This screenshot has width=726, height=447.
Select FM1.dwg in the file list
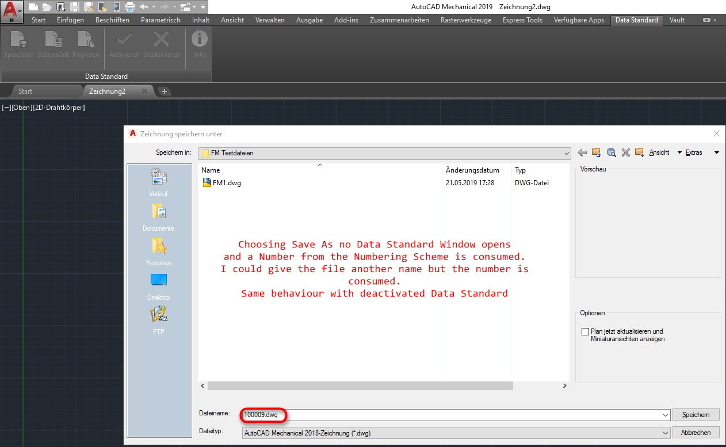(x=226, y=182)
